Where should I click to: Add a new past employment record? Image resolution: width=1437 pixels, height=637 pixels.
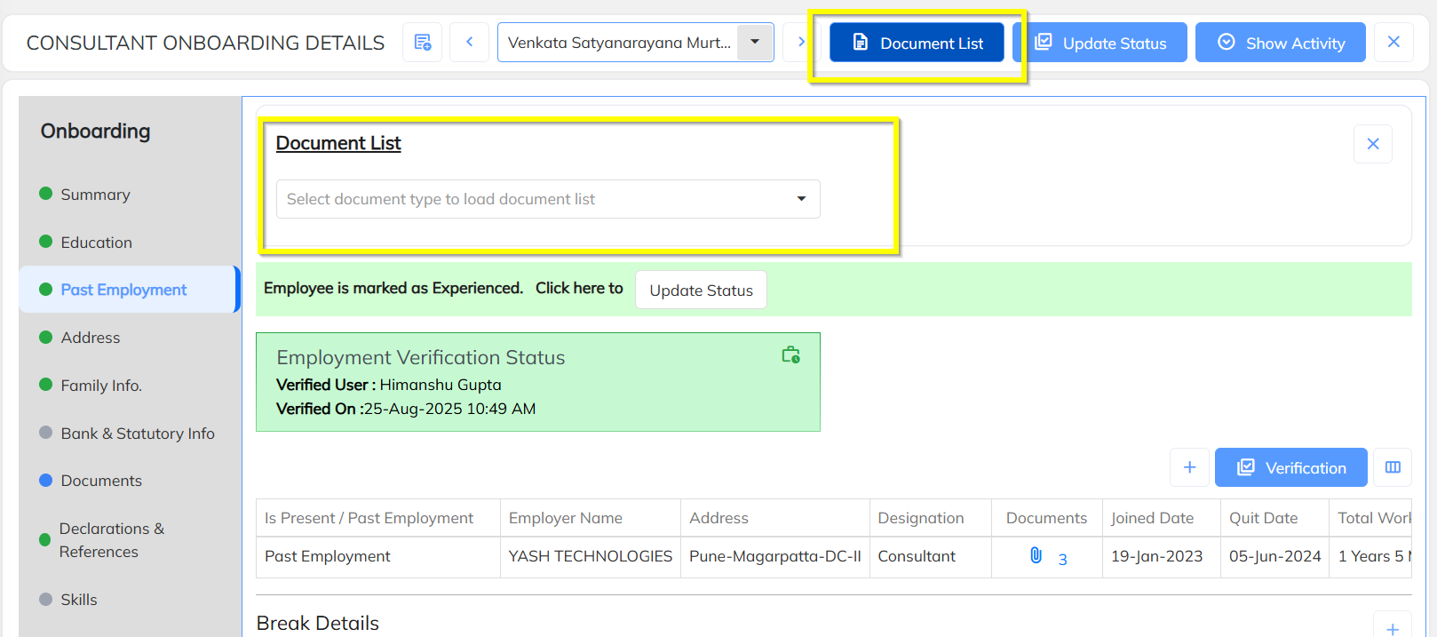(x=1189, y=467)
